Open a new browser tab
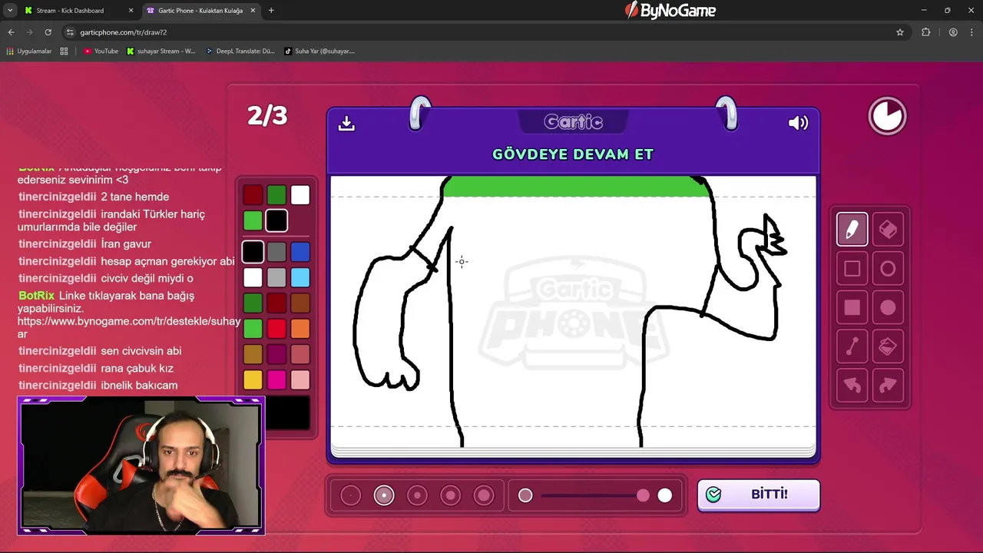983x553 pixels. coord(271,11)
